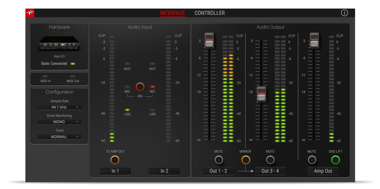Click the In 2 label button
The height and width of the screenshot is (189, 380).
165,171
